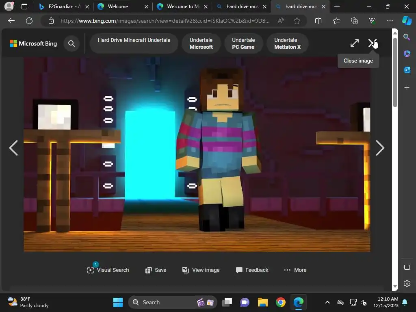Click the Minecraft Frisk image
The width and height of the screenshot is (416, 312).
coord(197,154)
